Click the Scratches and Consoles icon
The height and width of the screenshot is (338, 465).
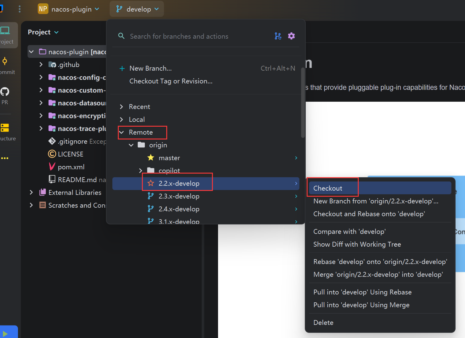tap(43, 205)
